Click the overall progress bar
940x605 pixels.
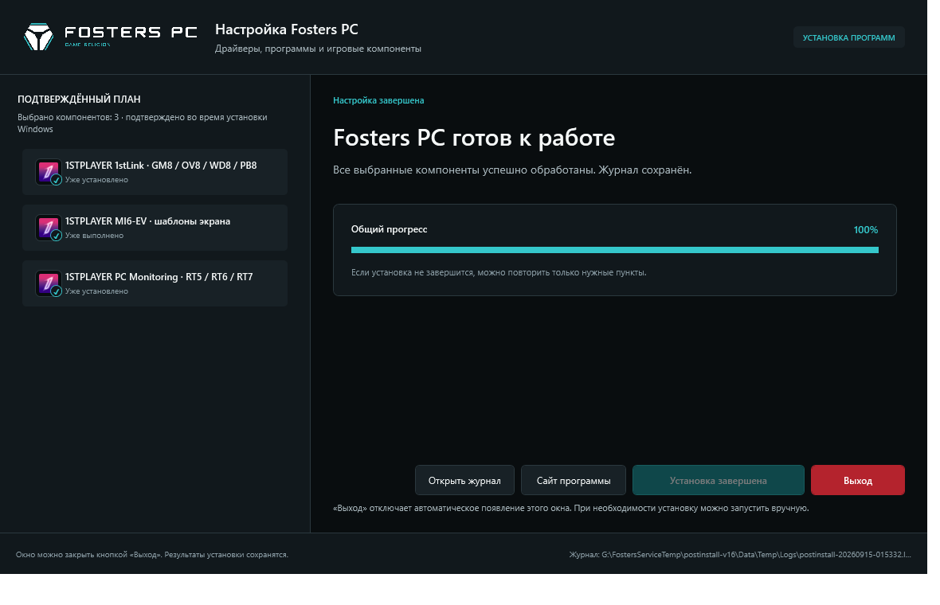pos(614,250)
